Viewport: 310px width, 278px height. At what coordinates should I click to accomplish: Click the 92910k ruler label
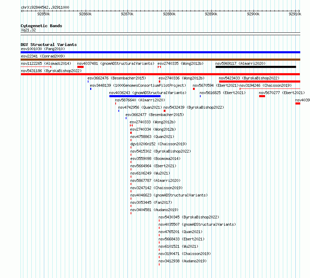pos(295,14)
